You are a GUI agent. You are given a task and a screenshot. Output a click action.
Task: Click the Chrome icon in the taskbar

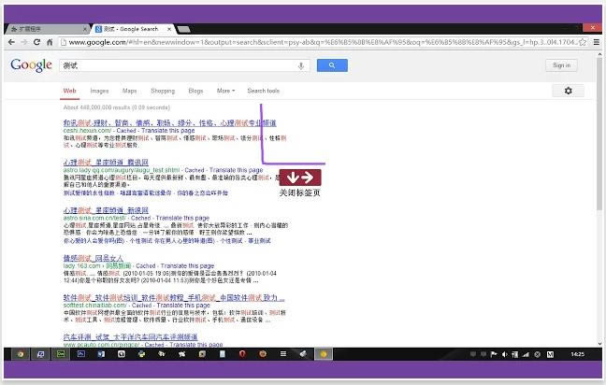[x=21, y=354]
